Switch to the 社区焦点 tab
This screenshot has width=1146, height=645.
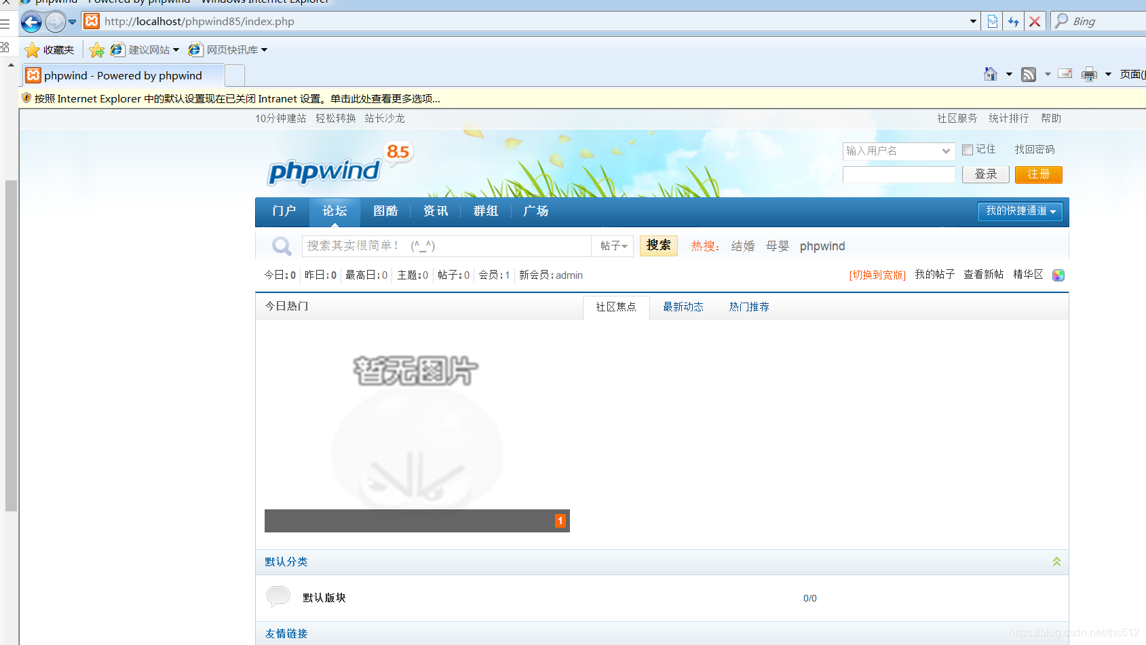click(616, 307)
